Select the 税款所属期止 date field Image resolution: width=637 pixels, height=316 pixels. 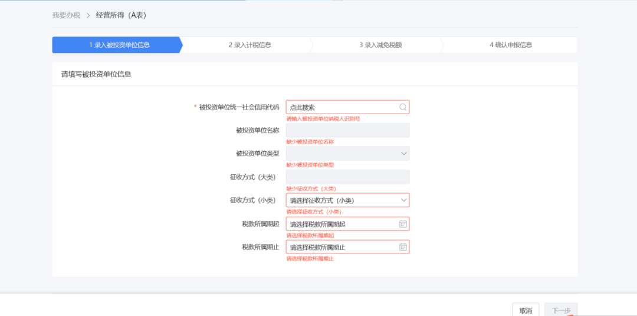pyautogui.click(x=348, y=247)
